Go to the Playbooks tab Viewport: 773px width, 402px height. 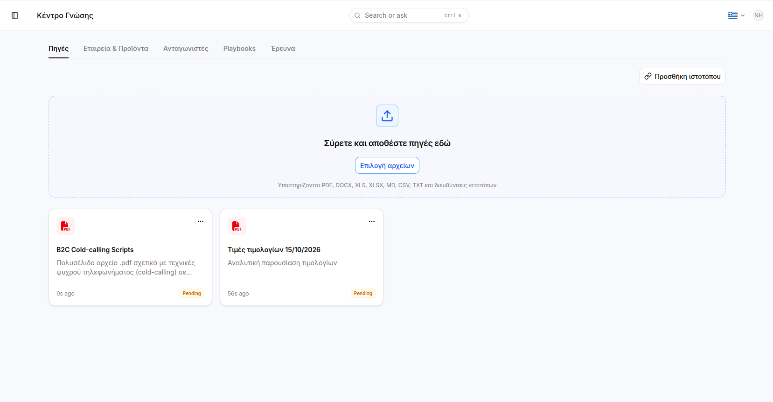[x=239, y=49]
